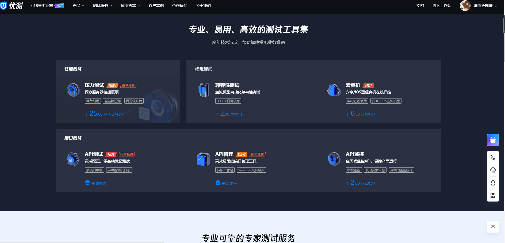The height and width of the screenshot is (243, 505).
Task: Select the 3000+真机机房 tag
Action: 228,101
